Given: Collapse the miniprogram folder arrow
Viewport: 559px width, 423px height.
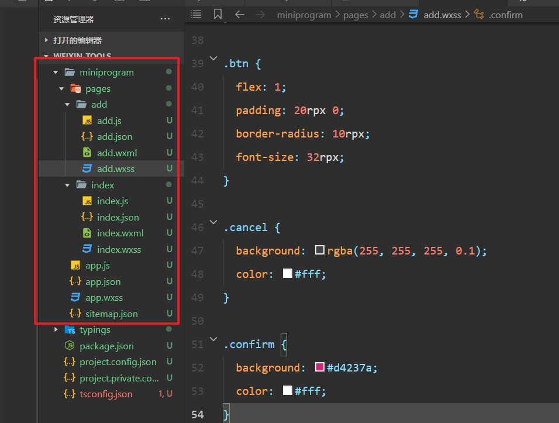Looking at the screenshot, I should (56, 73).
